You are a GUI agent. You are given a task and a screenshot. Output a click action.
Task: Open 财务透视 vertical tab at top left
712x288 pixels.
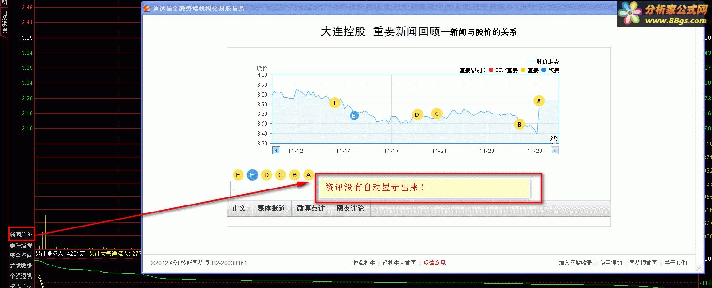[x=4, y=22]
